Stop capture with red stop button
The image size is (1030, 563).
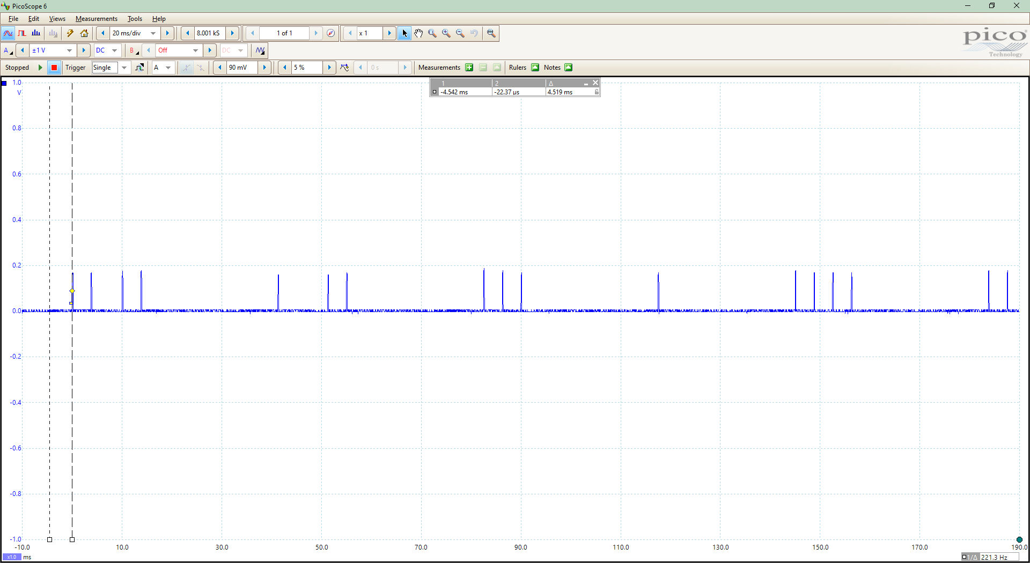point(54,68)
